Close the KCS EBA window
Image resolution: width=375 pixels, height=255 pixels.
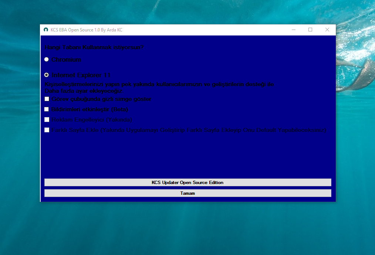pyautogui.click(x=327, y=30)
